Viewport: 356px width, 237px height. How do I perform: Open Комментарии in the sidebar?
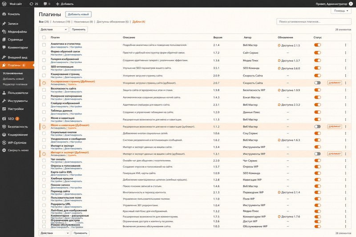tap(17, 48)
